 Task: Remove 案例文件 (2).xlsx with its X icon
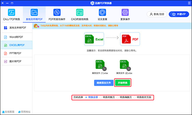pos(128,69)
